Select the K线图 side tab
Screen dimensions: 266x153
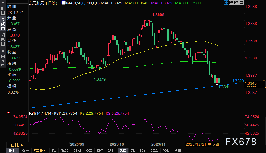pos(3,24)
